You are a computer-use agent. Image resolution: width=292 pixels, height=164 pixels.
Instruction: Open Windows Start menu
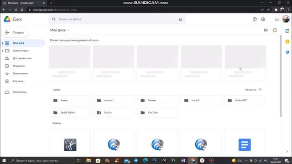coord(4,160)
